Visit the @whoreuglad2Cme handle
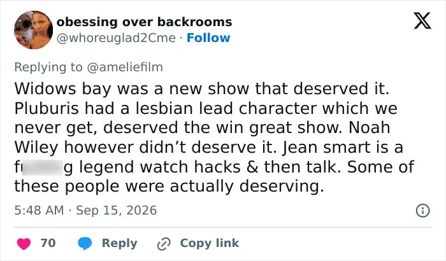 [117, 38]
